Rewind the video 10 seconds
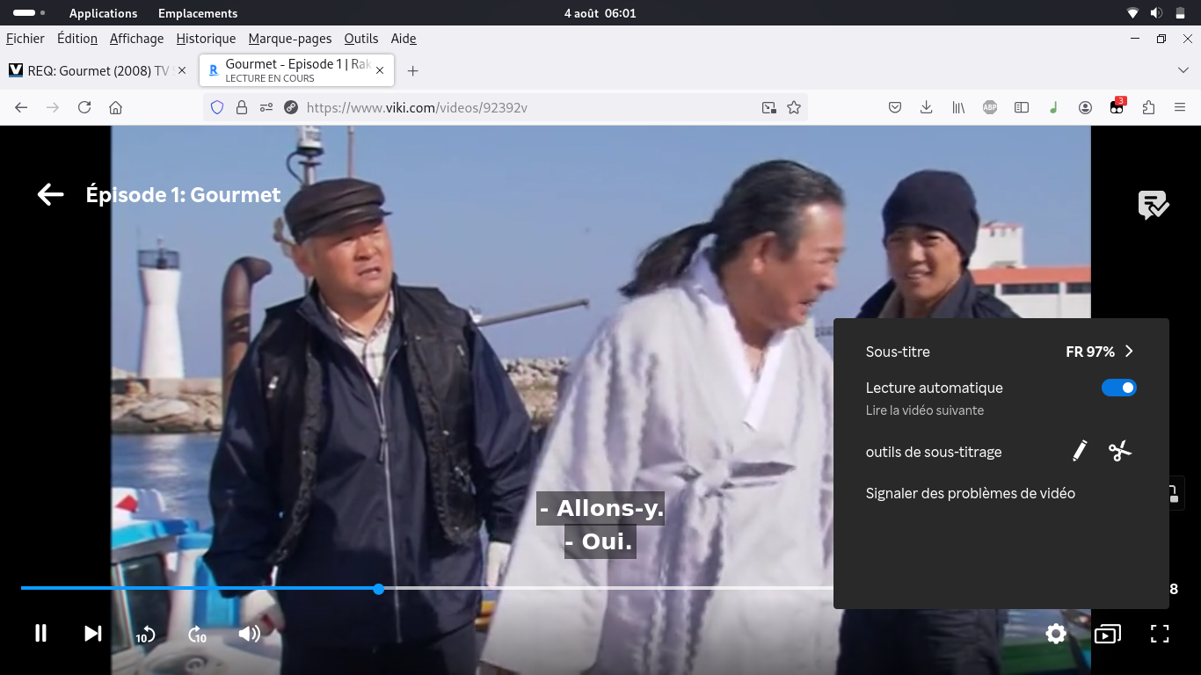The image size is (1201, 675). (145, 634)
